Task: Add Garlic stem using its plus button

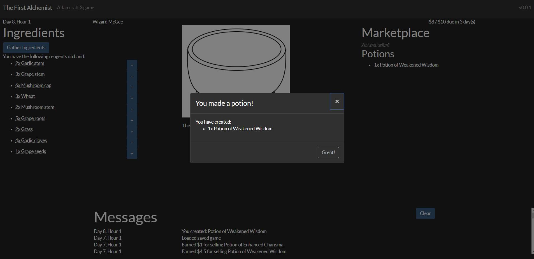Action: [x=132, y=65]
